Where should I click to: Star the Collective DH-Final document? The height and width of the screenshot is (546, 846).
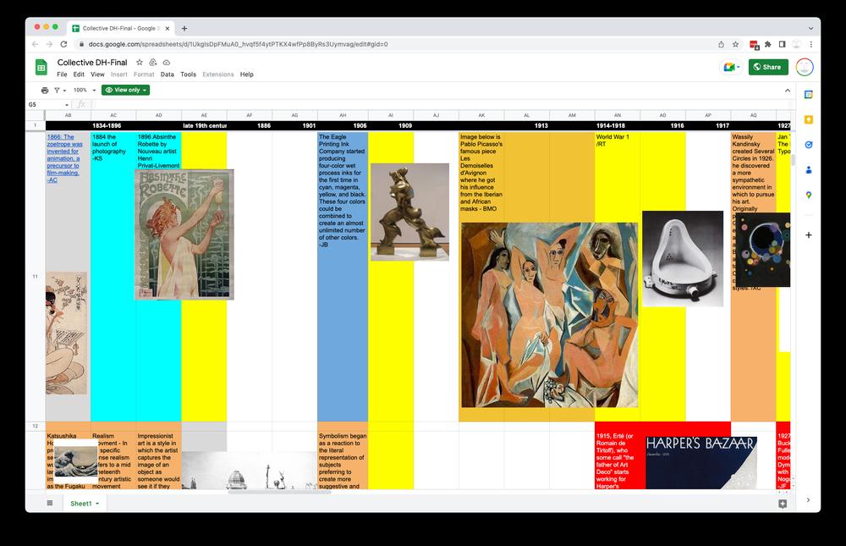click(x=140, y=62)
